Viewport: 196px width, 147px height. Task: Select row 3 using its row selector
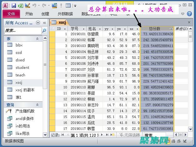pyautogui.click(x=52, y=45)
